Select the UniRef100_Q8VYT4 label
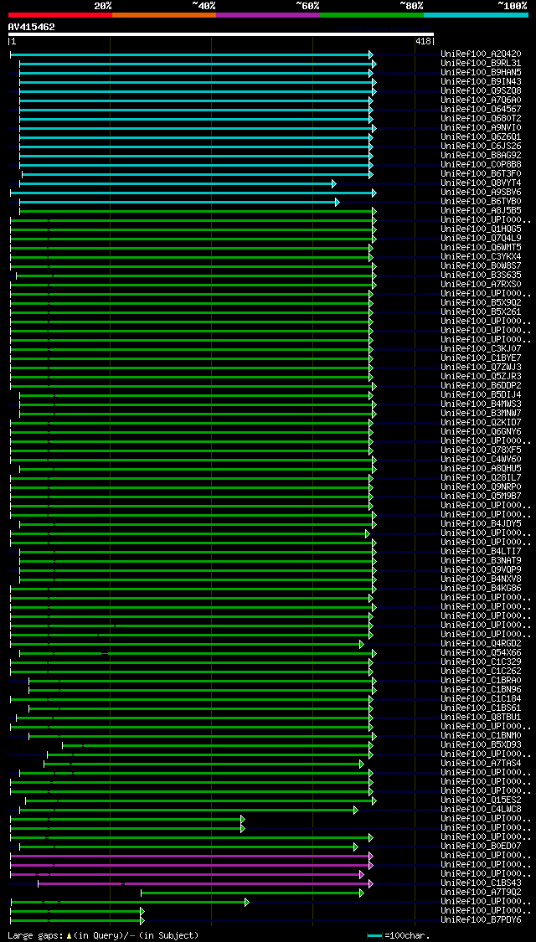 tap(481, 183)
